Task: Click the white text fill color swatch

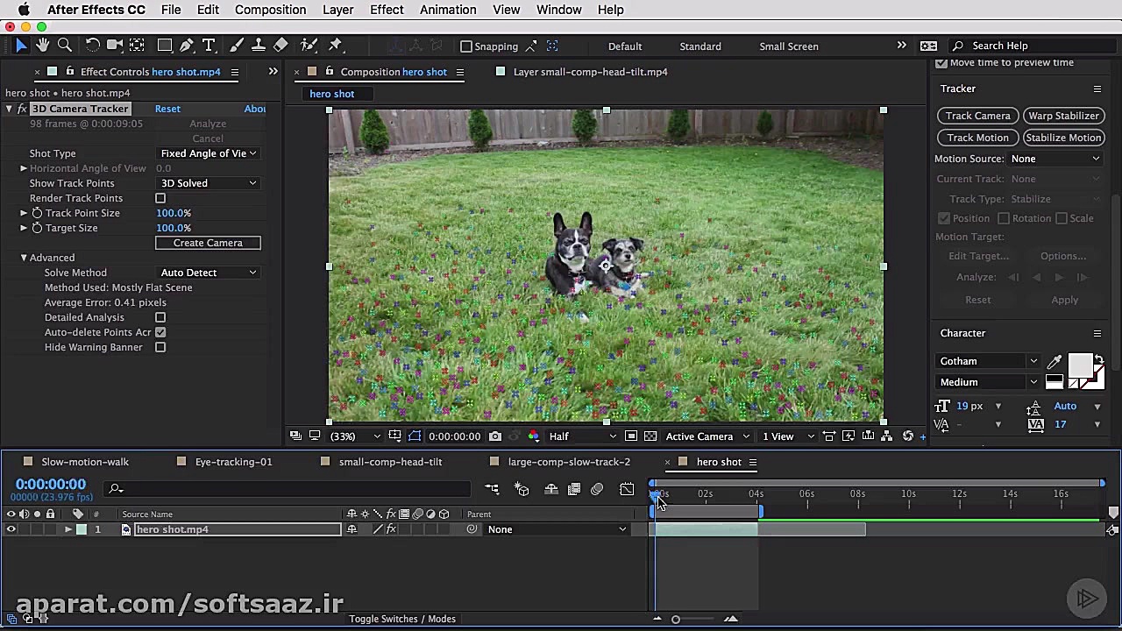Action: click(1080, 365)
